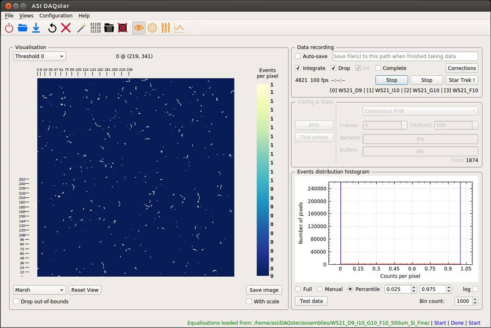The height and width of the screenshot is (328, 491).
Task: Click the red crossed chip icon
Action: click(123, 28)
